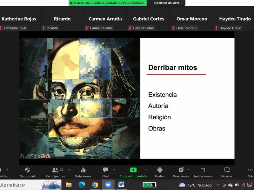The width and height of the screenshot is (254, 190).
Task: Click Katherine Rojas's muted microphone icon
Action: (x=1, y=28)
